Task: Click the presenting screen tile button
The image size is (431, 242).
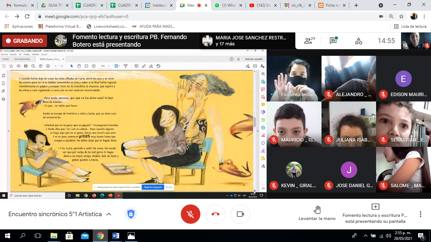Action: 375,213
